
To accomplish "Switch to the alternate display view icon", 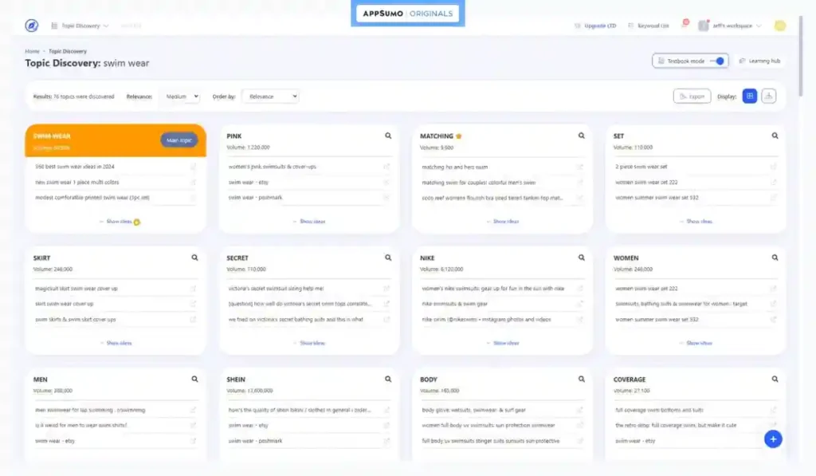I will [768, 96].
